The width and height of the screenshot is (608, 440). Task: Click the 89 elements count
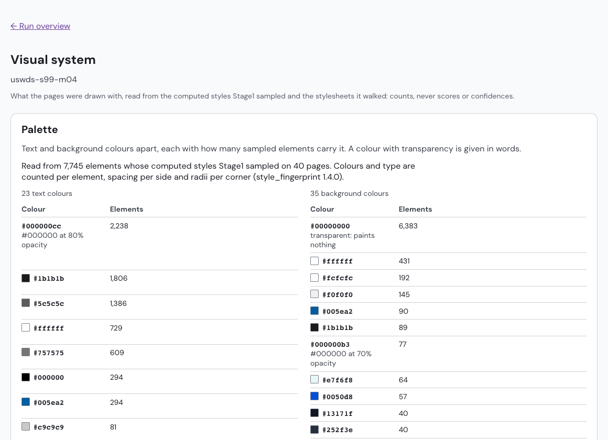tap(403, 327)
